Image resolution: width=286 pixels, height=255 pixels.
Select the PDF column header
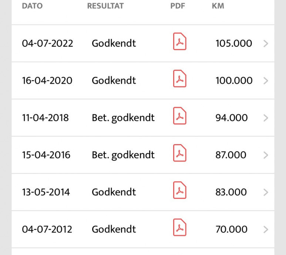pyautogui.click(x=178, y=6)
